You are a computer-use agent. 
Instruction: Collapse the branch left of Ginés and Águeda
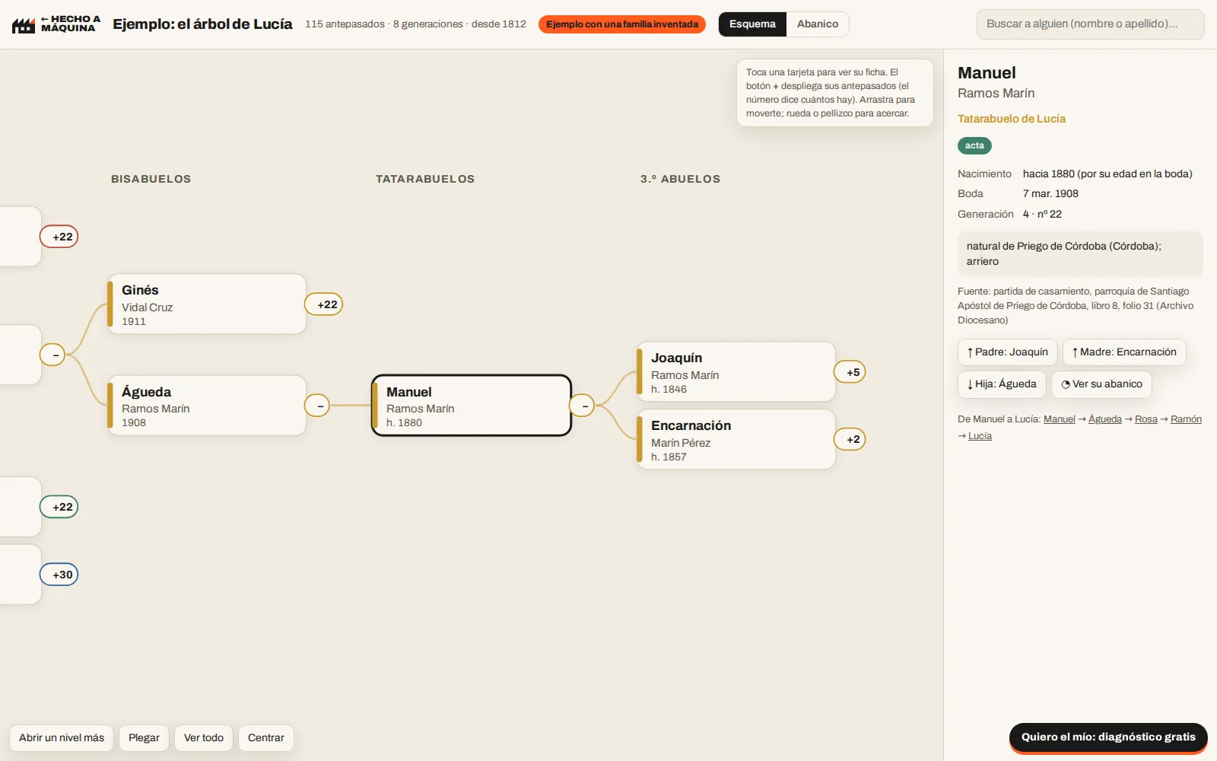(x=52, y=355)
